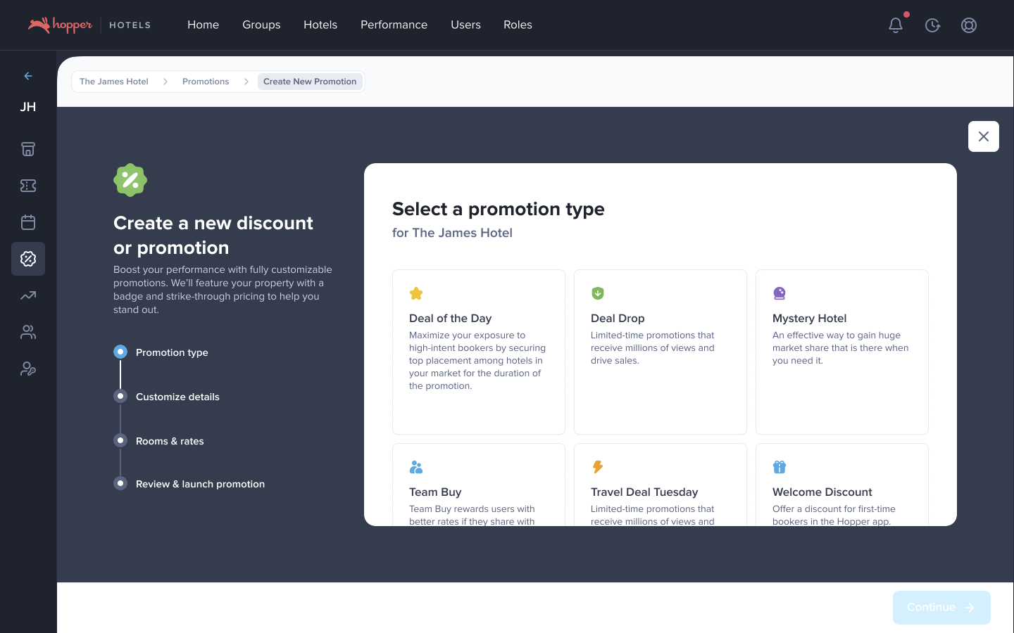Open the calendar icon in sidebar
This screenshot has height=633, width=1014.
(28, 222)
